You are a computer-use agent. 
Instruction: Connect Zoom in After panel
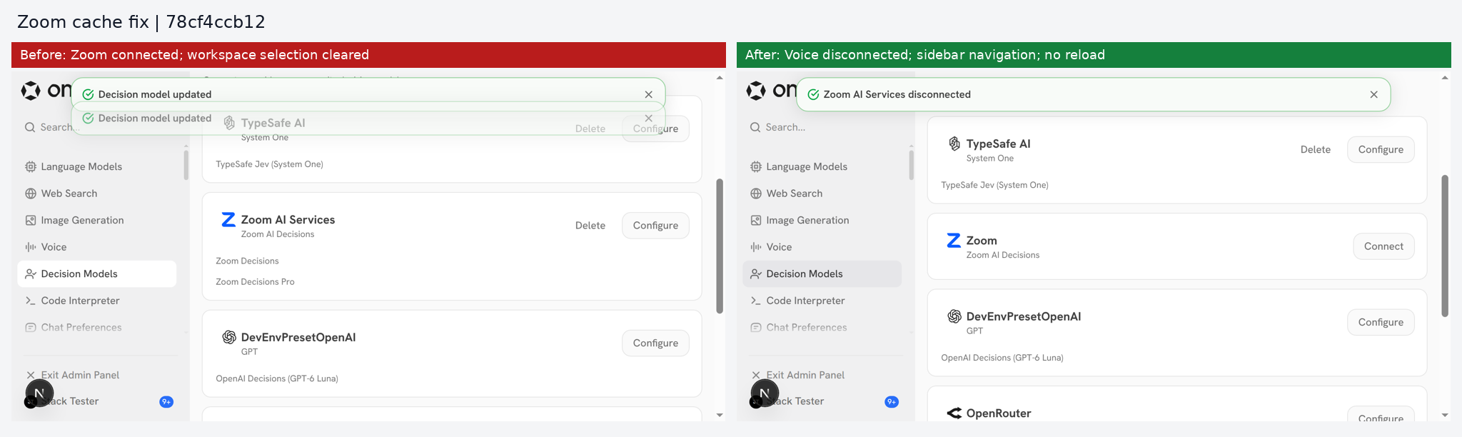[1383, 246]
